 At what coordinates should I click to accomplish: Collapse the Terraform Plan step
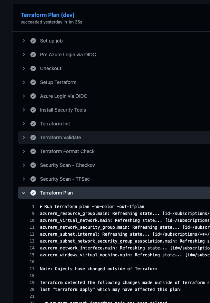tap(24, 193)
